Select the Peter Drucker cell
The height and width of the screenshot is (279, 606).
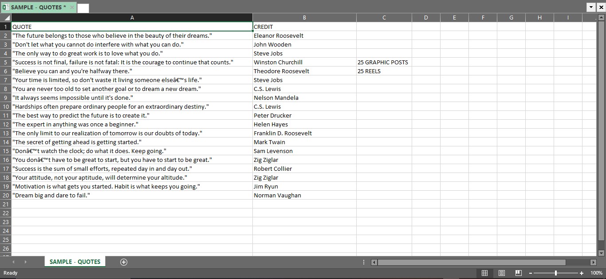(304, 115)
